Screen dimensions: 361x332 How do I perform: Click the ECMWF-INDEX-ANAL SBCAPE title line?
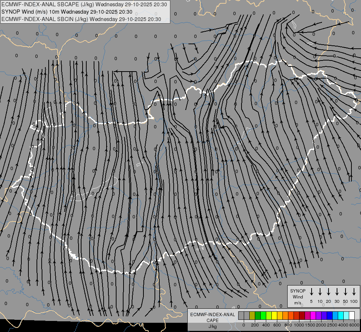tap(84, 4)
